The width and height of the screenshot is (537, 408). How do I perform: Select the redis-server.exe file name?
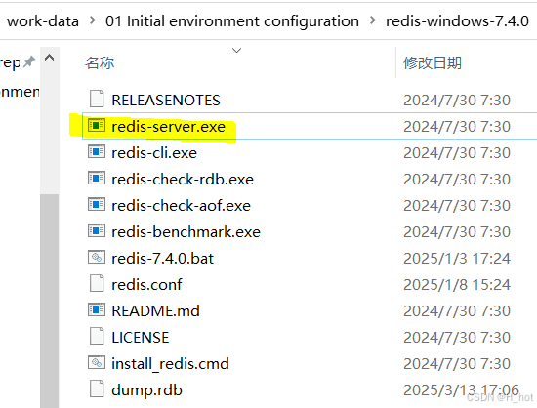169,127
